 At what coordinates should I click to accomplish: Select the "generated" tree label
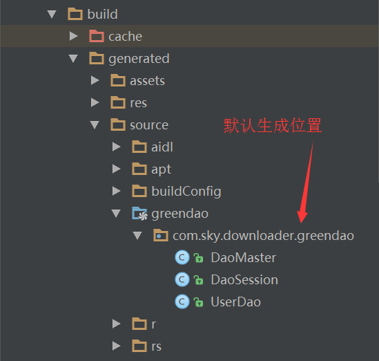pos(139,59)
